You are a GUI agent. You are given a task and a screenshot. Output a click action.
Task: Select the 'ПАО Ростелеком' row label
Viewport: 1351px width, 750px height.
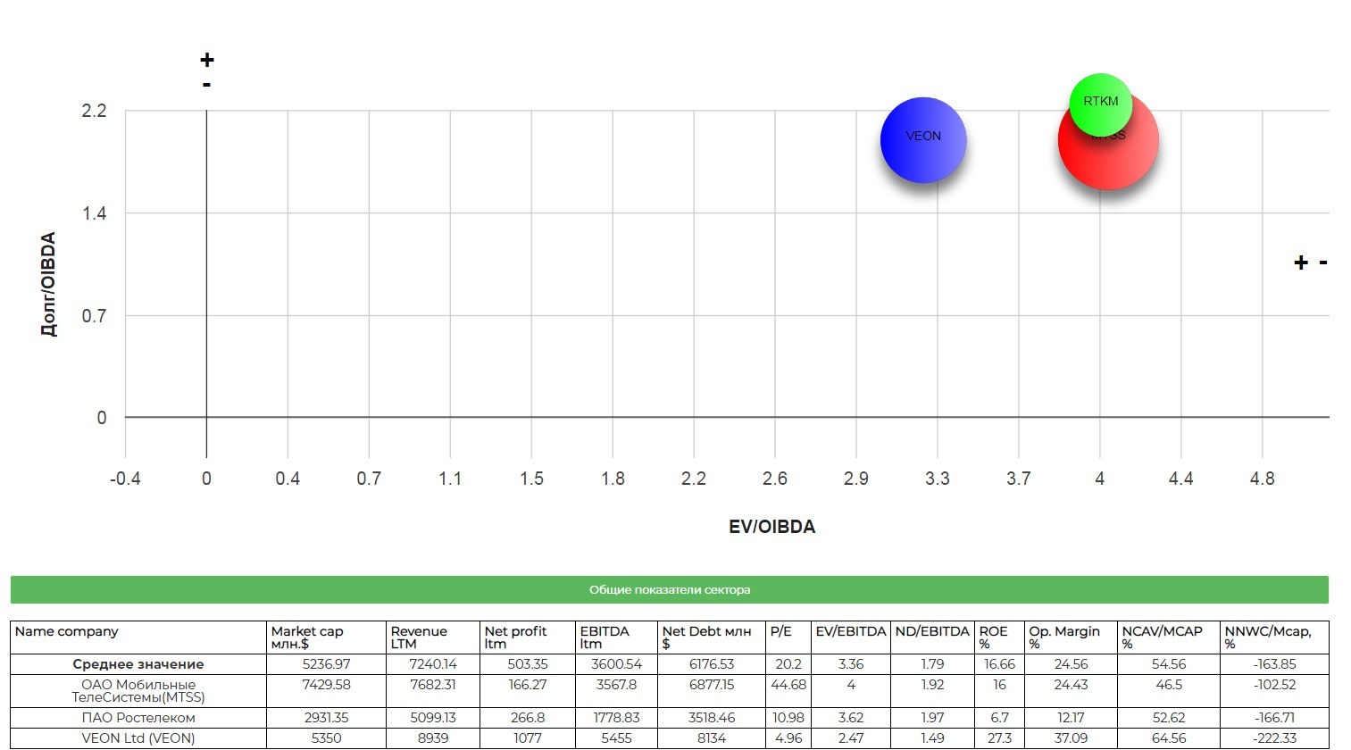click(x=138, y=718)
